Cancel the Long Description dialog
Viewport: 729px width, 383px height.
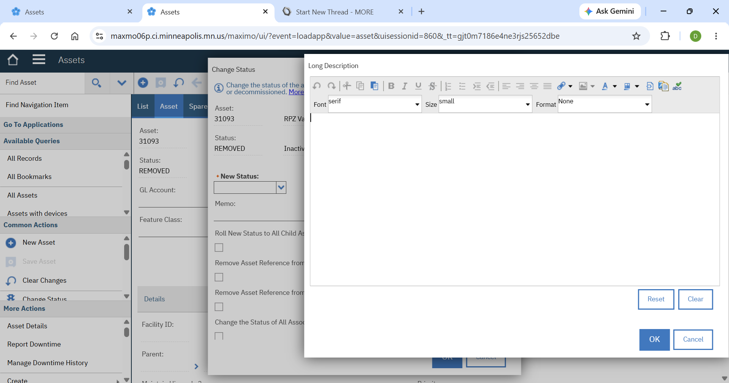693,339
